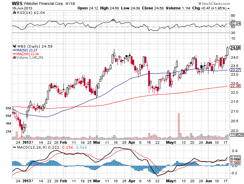Image resolution: width=244 pixels, height=184 pixels.
Task: Click the Close 24.58 header value
Action: tap(153, 8)
